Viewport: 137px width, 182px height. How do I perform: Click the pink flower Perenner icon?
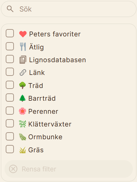click(x=22, y=111)
